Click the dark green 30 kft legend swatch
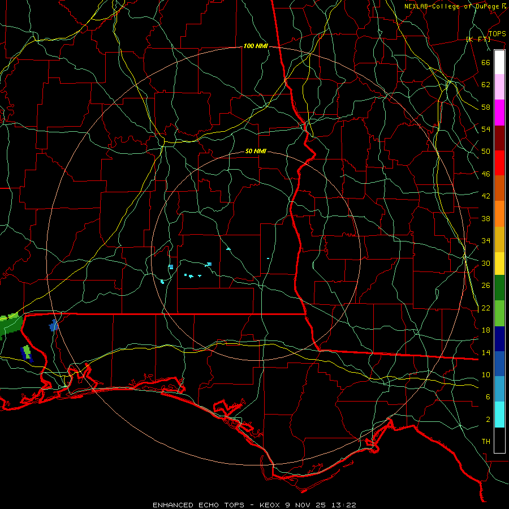This screenshot has width=509, height=509. coord(499,288)
